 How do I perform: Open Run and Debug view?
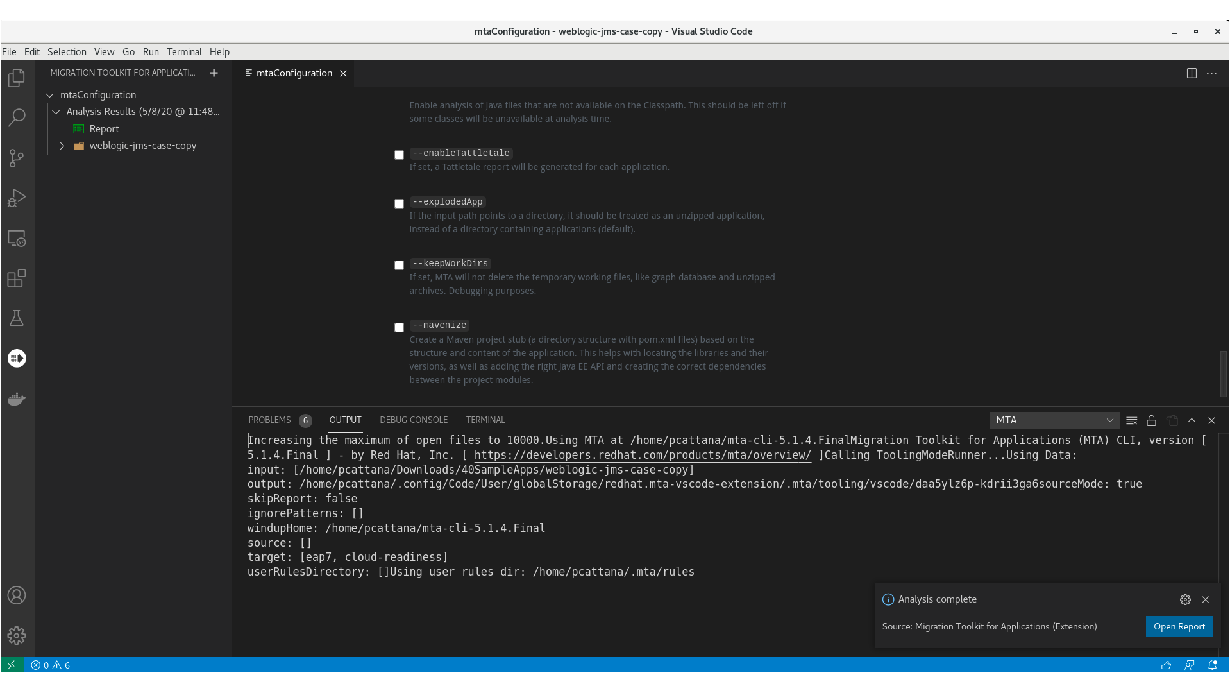17,198
